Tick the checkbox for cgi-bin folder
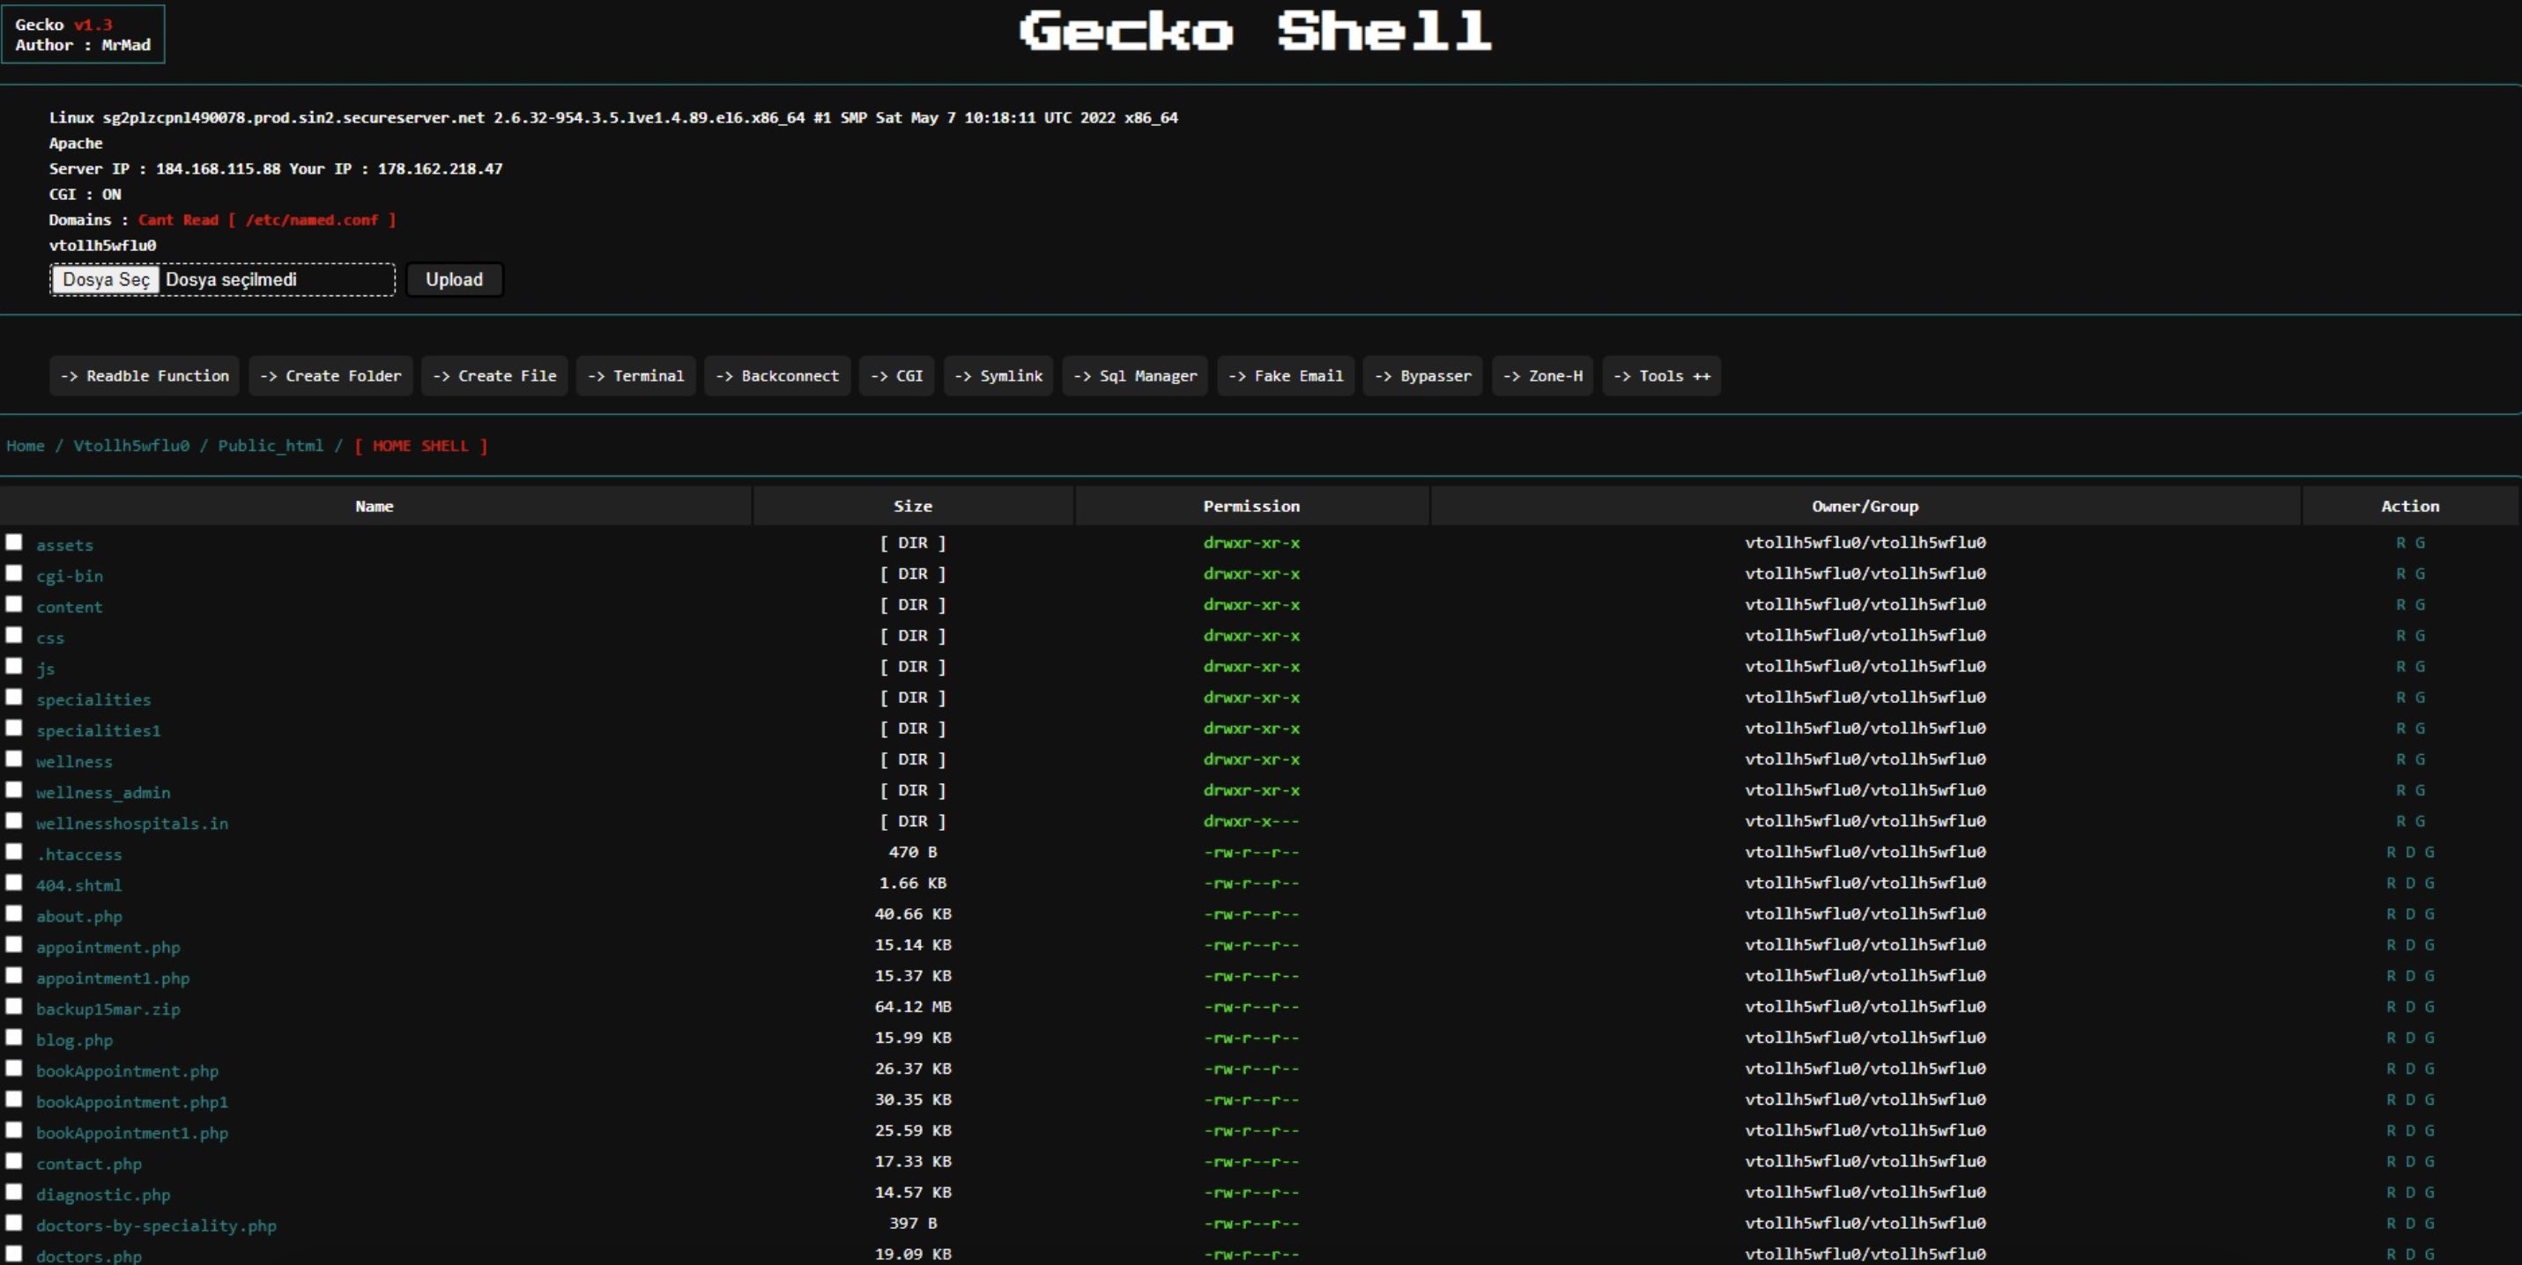 (14, 573)
